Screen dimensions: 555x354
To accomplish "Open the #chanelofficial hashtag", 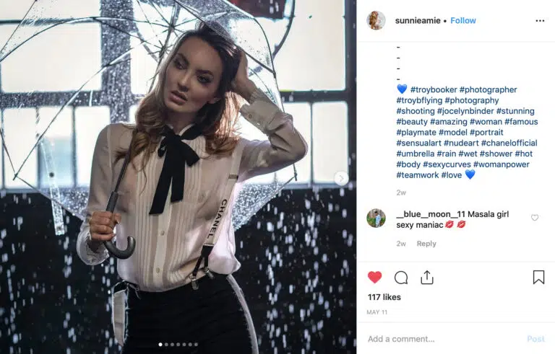I will [x=509, y=143].
